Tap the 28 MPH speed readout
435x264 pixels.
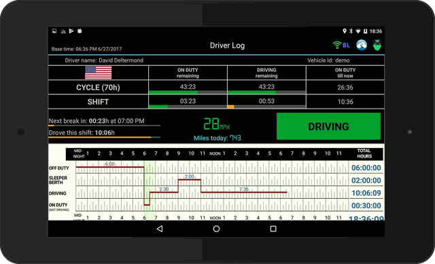click(x=216, y=124)
